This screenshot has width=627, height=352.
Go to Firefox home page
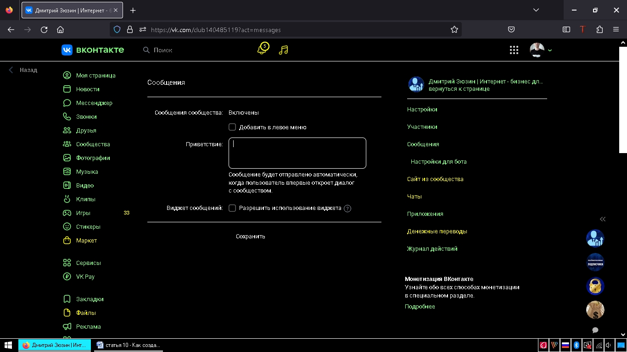point(60,29)
